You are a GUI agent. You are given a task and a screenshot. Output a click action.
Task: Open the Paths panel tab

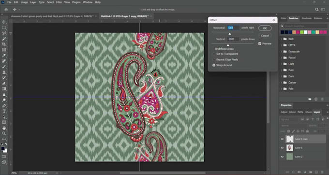pos(300,112)
